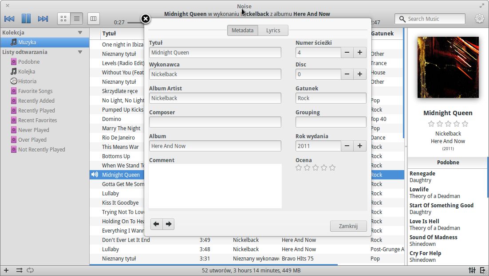Edit the Gatunek field Rock
The width and height of the screenshot is (489, 276).
coord(331,98)
